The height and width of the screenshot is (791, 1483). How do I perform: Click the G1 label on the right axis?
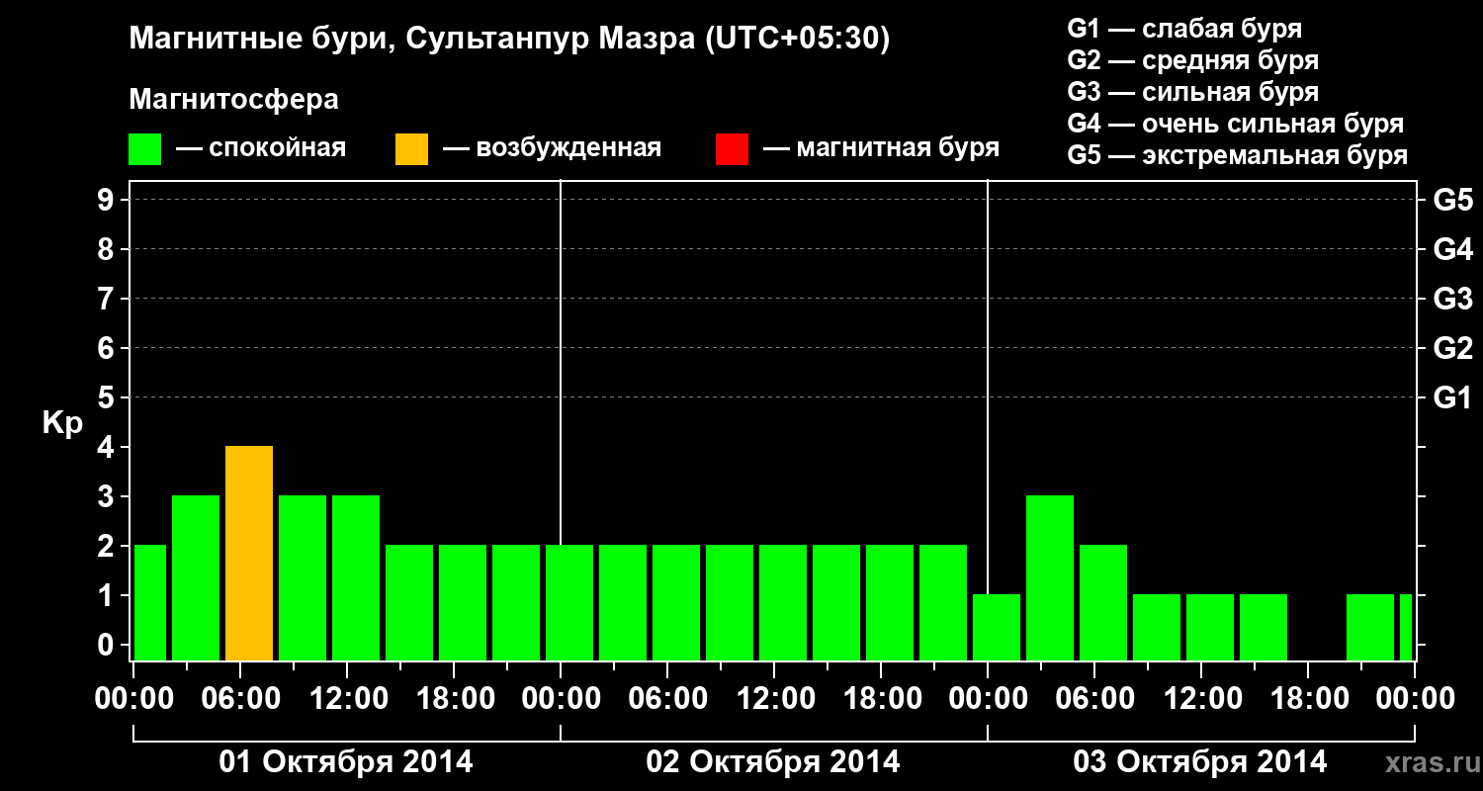tap(1452, 398)
